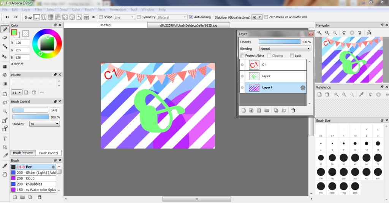Delete brush using Brush panel trash icon
389x203 pixels.
(x=40, y=197)
